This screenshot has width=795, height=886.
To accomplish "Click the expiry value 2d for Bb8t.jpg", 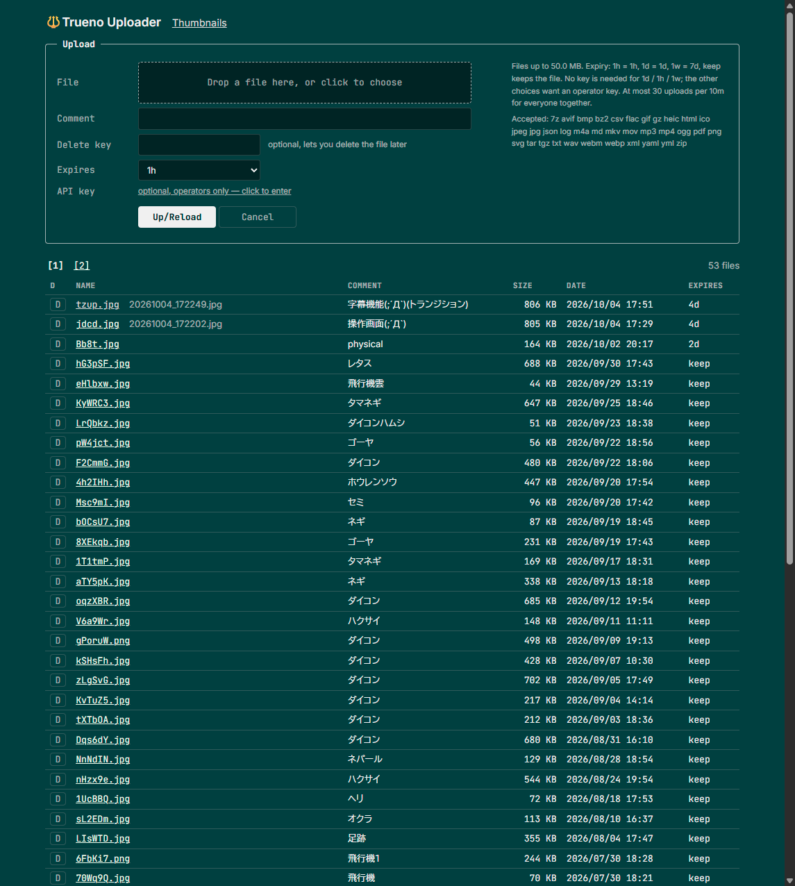I will [694, 344].
